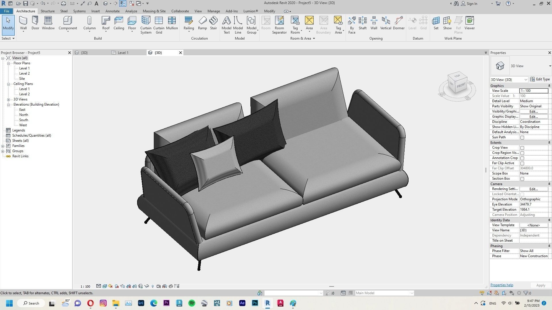Select the Ceiling tool
Screen dimensions: 552x310
tap(119, 23)
